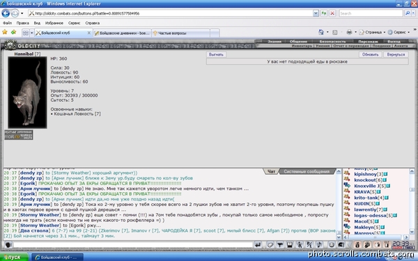Viewport: 418px width, 261px height.
Task: Open the Правка menu
Action: (23, 23)
